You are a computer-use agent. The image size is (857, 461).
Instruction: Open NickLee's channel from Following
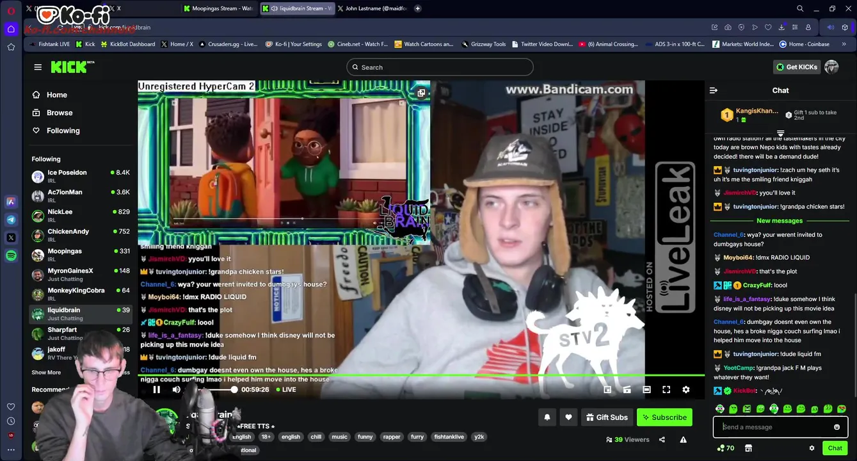click(x=81, y=216)
